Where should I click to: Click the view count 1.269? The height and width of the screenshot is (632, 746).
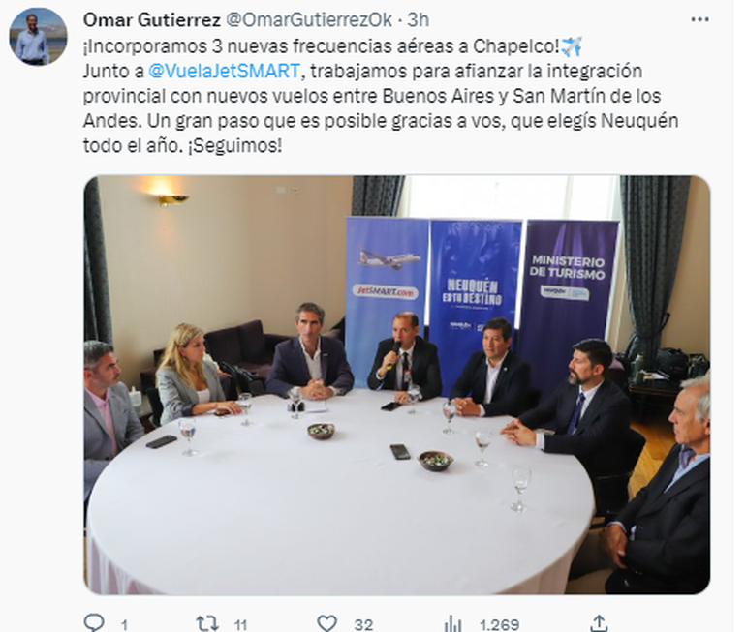pos(499,624)
